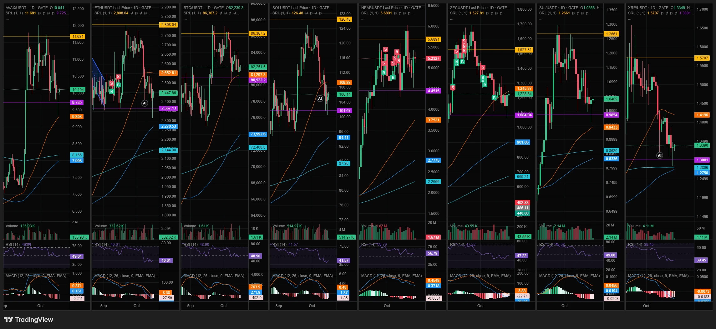This screenshot has height=329, width=716.
Task: Click the leftmost S marker in ZECUSDT chart
Action: (x=453, y=88)
